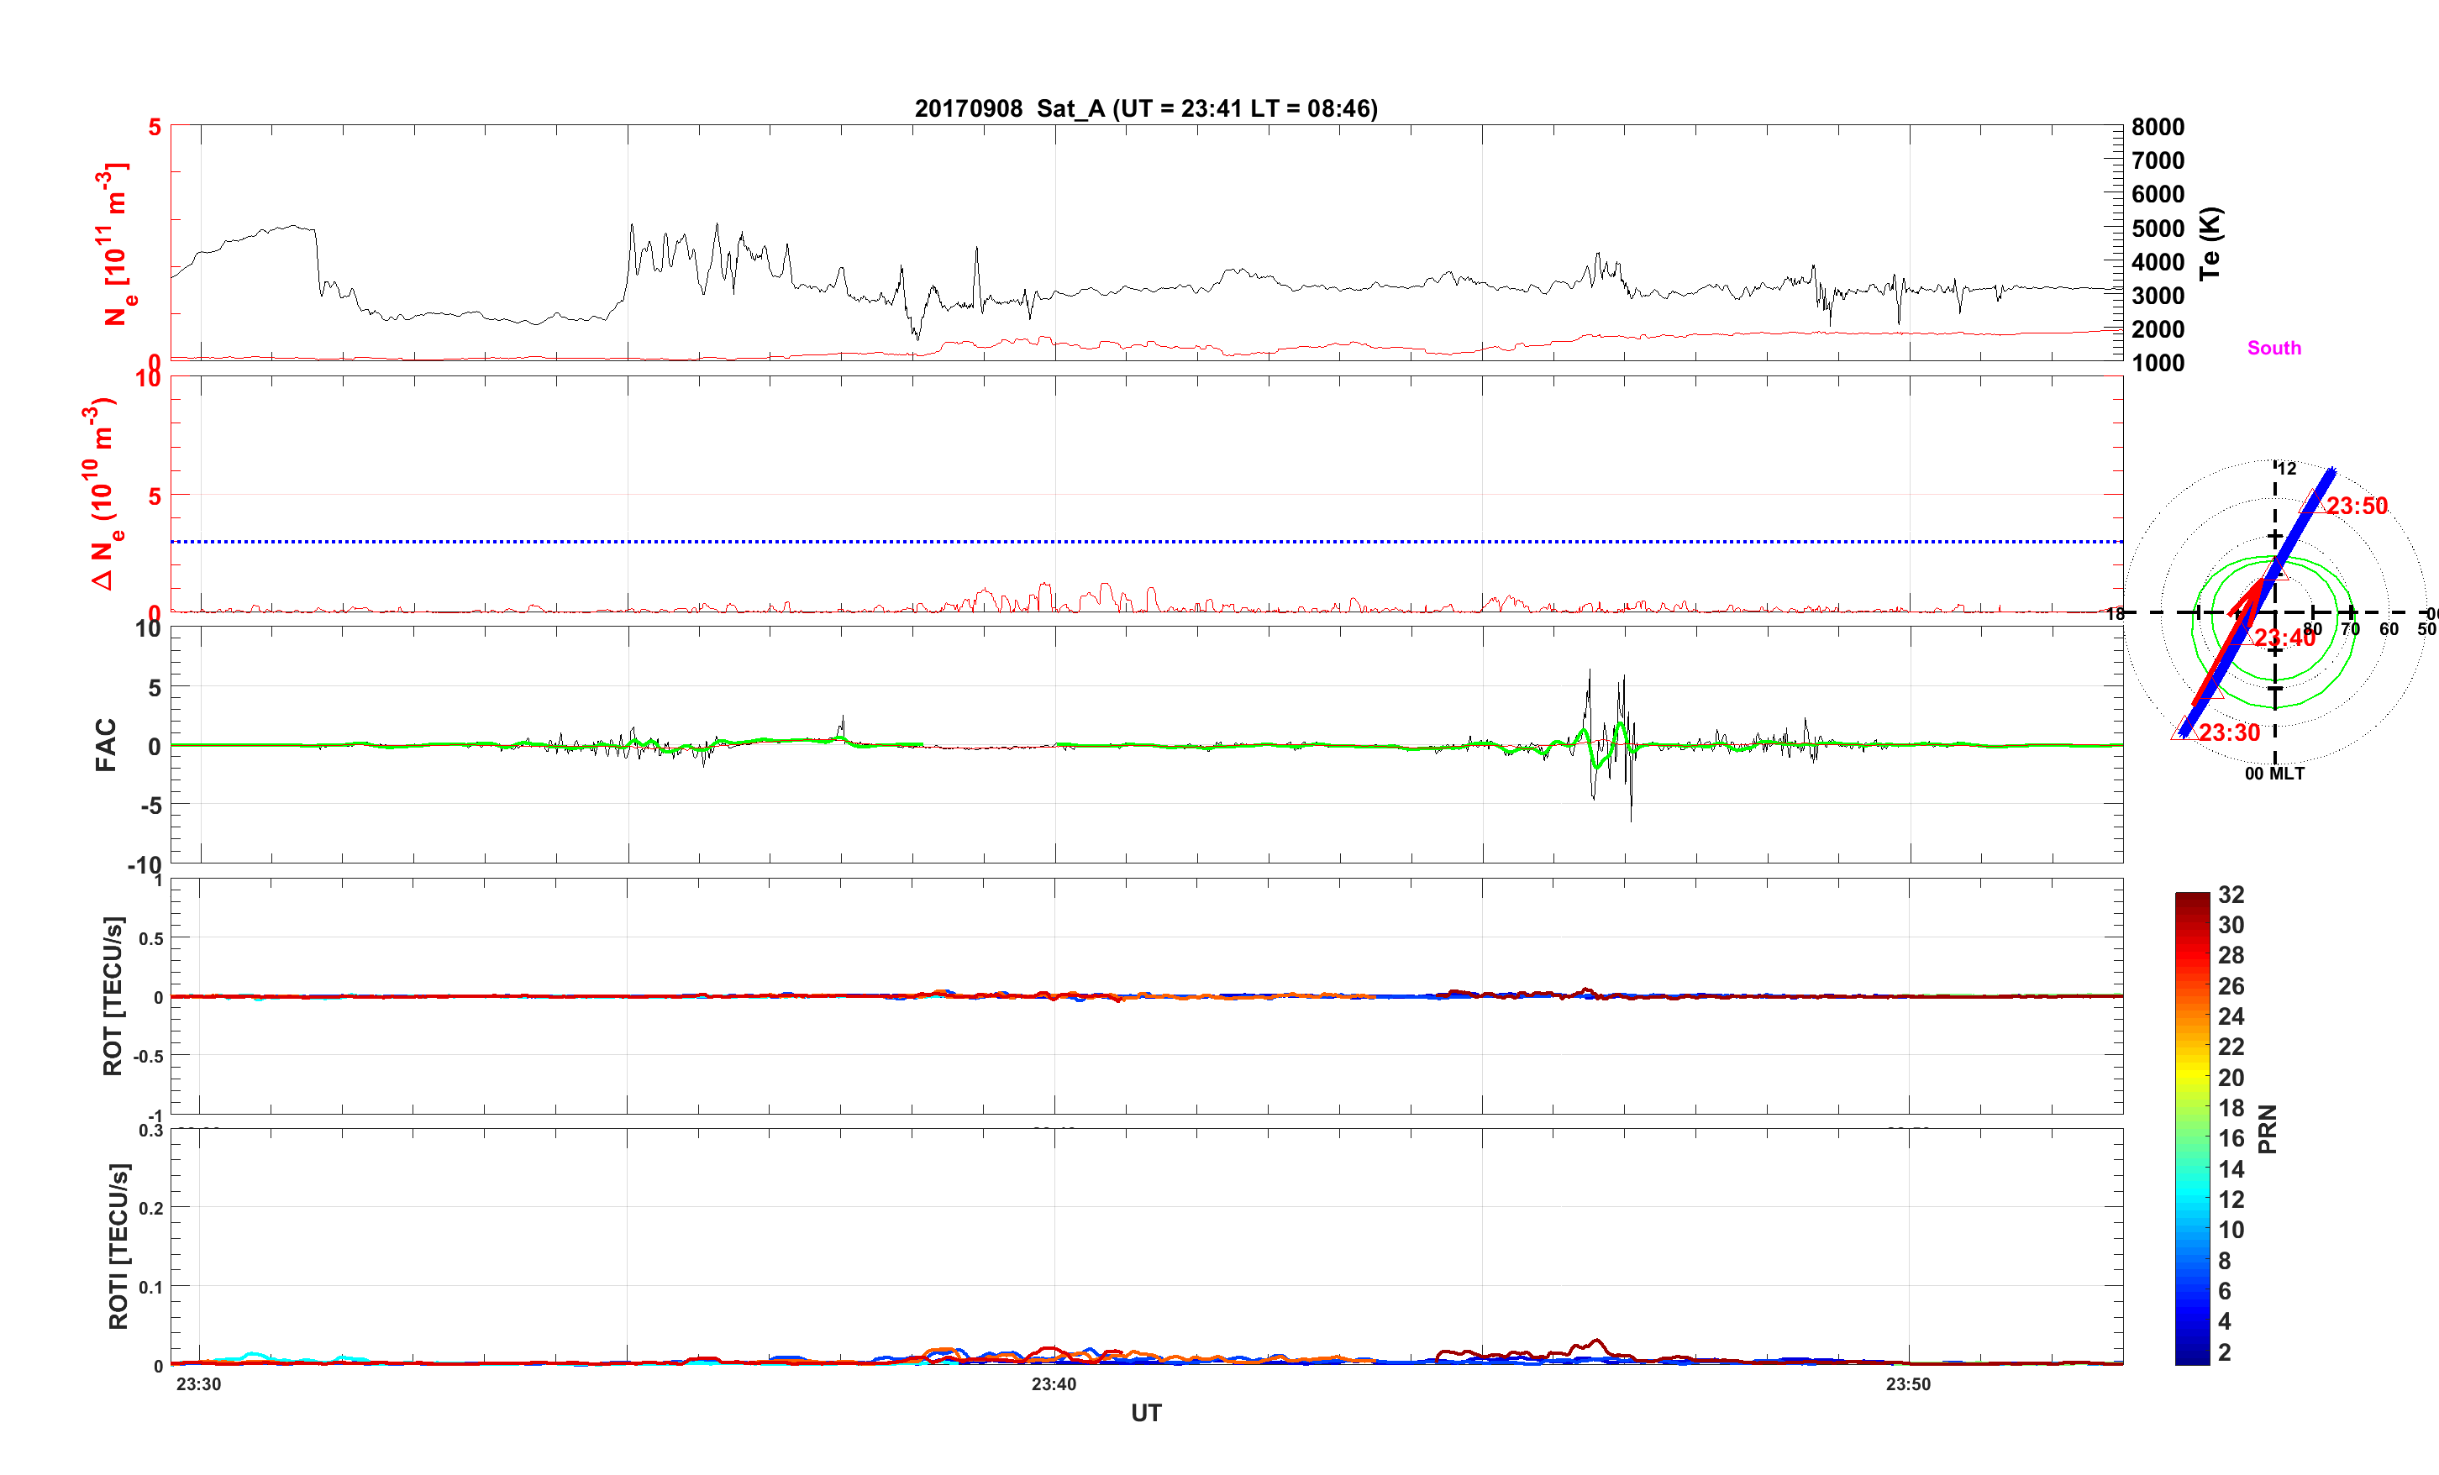The width and height of the screenshot is (2439, 1475).
Task: Click the 23:40 tick label on UT axis
Action: pyautogui.click(x=1054, y=1384)
